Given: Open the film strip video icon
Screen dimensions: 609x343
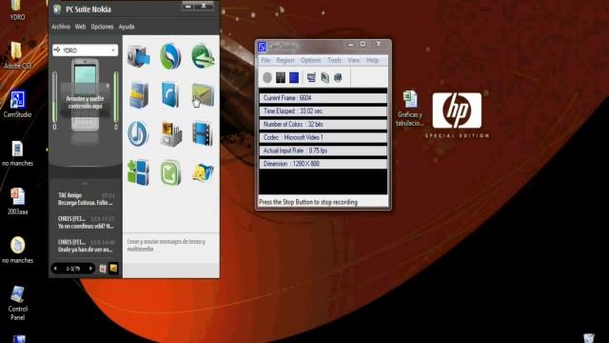Looking at the screenshot, I should tap(203, 133).
